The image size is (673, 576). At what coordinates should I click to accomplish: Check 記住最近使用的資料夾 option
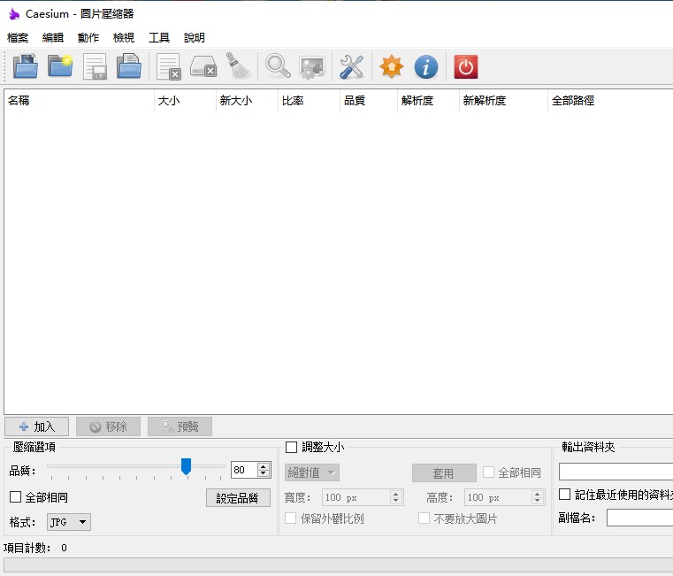(x=565, y=495)
